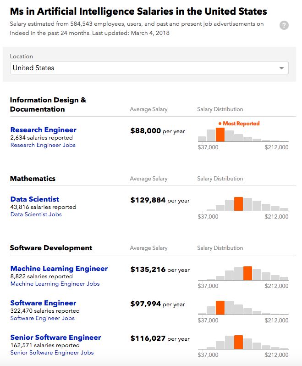Click the Most Reported label

[241, 124]
